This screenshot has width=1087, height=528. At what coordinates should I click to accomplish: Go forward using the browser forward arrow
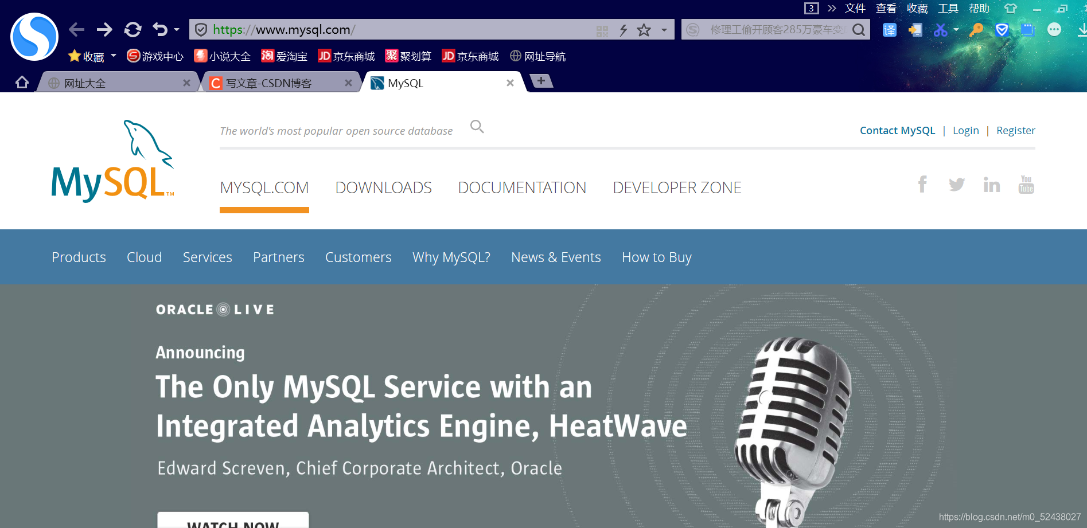[x=104, y=29]
